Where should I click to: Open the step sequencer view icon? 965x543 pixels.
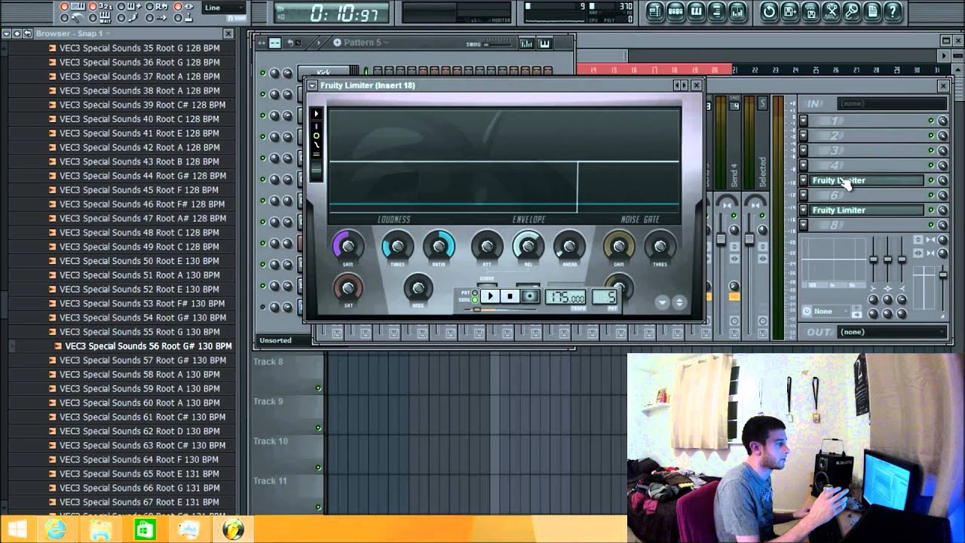pos(675,11)
